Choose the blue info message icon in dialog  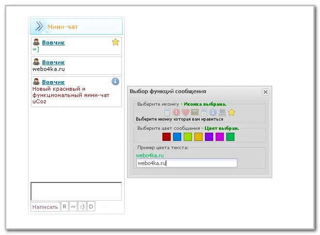(x=213, y=112)
